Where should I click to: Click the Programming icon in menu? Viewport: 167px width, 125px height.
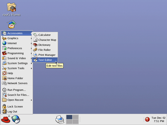[x=4, y=53]
